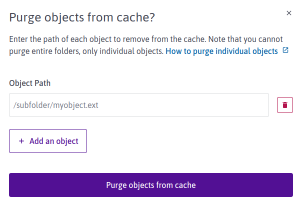301x205 pixels.
Task: Open purge documentation in new tab icon
Action: point(285,51)
